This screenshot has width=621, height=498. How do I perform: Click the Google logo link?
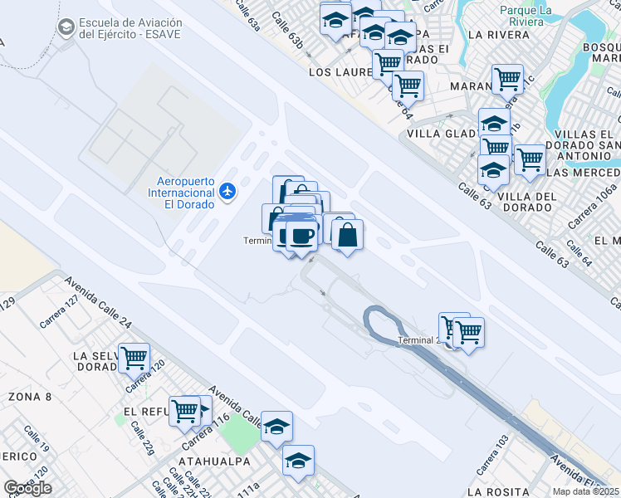[x=27, y=488]
